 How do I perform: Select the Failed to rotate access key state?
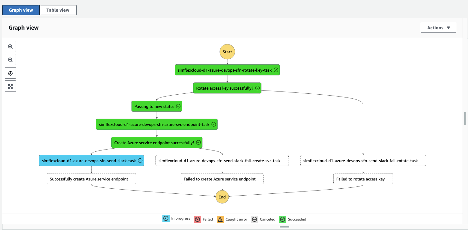(363, 179)
